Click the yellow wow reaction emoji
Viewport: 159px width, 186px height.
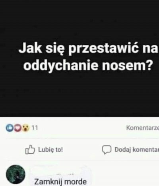pos(25,128)
